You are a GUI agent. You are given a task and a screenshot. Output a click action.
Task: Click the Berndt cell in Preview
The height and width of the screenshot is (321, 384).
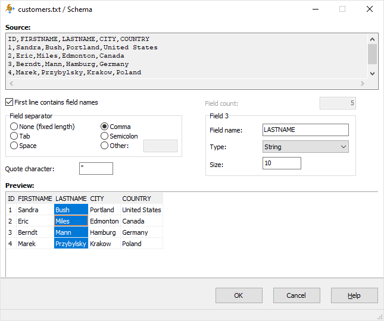click(35, 232)
